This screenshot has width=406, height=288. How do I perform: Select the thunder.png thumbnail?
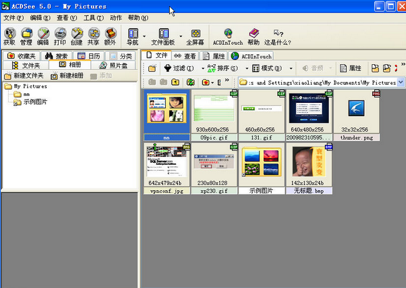(356, 112)
